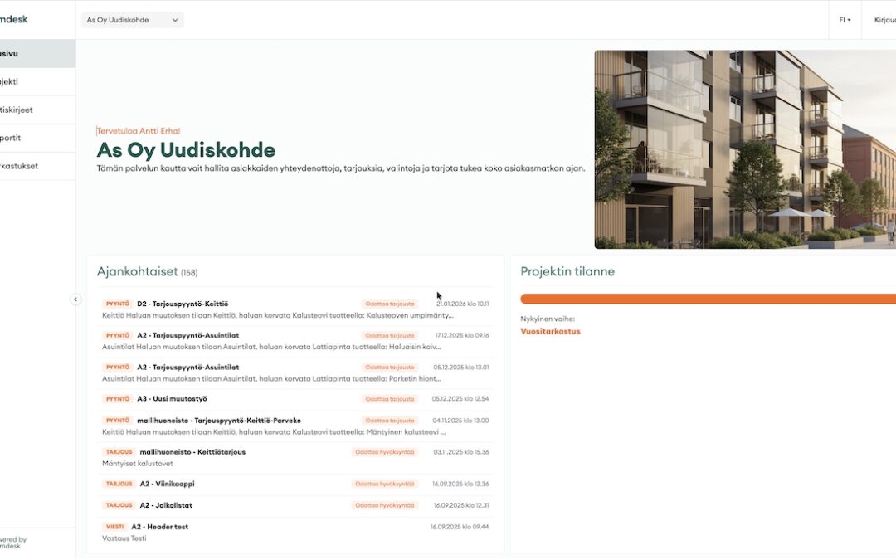Open the FI language selector
The width and height of the screenshot is (896, 560).
(845, 20)
